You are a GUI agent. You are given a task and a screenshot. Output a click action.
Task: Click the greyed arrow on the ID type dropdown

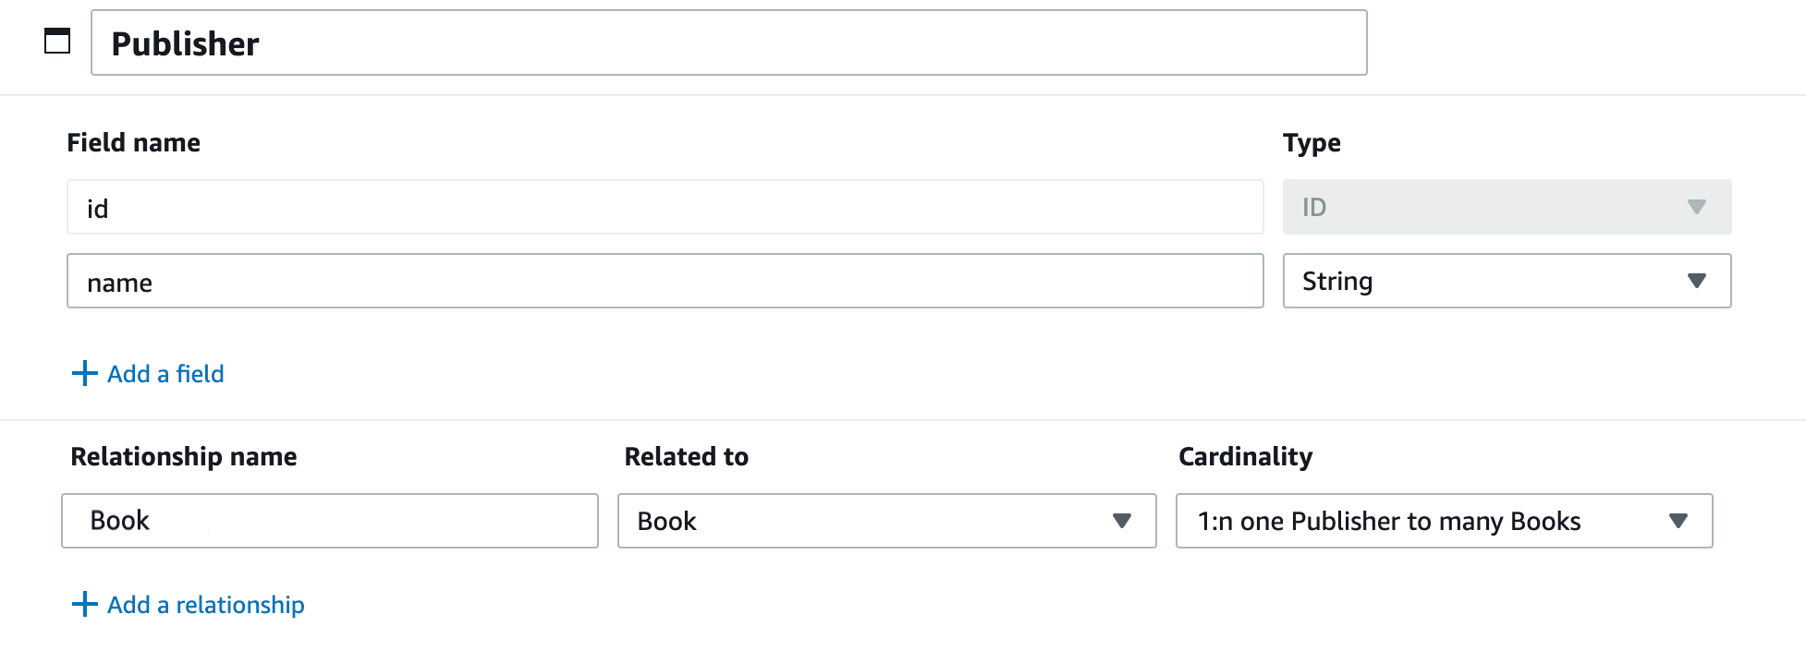click(x=1696, y=207)
